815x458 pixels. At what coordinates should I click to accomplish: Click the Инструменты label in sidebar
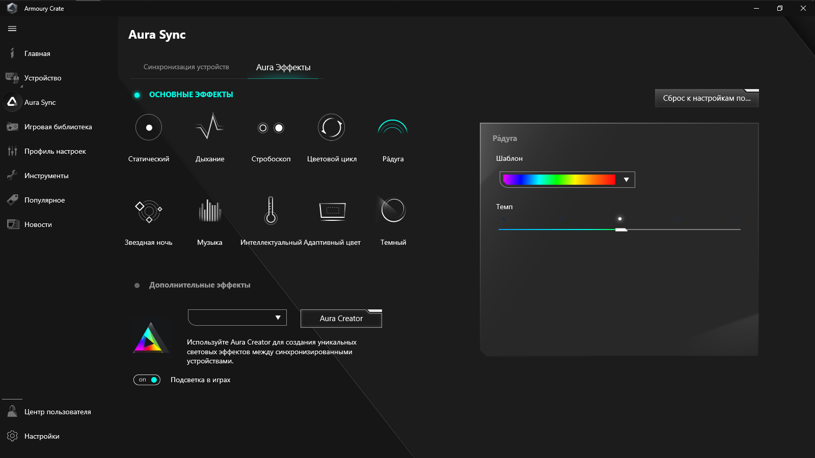point(46,176)
